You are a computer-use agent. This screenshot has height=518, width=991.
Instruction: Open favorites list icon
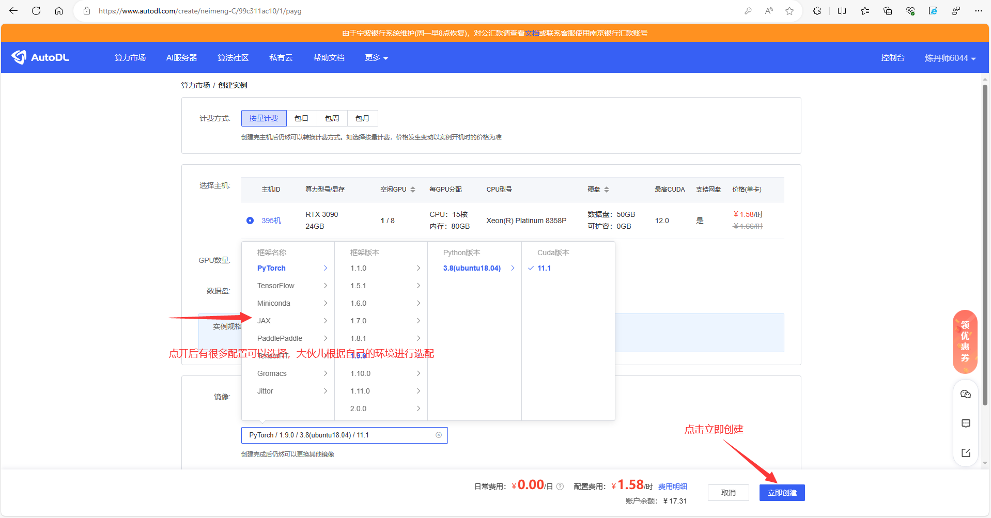coord(865,11)
